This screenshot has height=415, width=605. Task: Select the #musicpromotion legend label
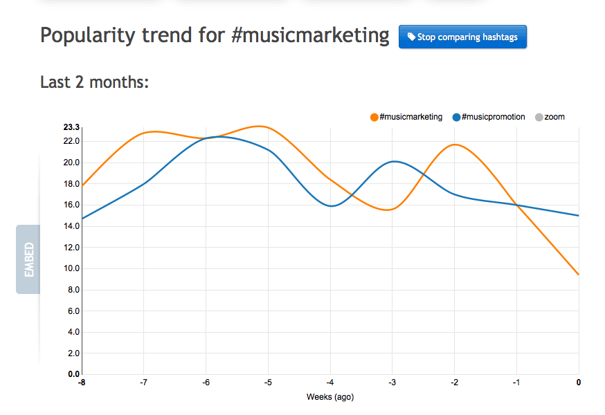493,117
